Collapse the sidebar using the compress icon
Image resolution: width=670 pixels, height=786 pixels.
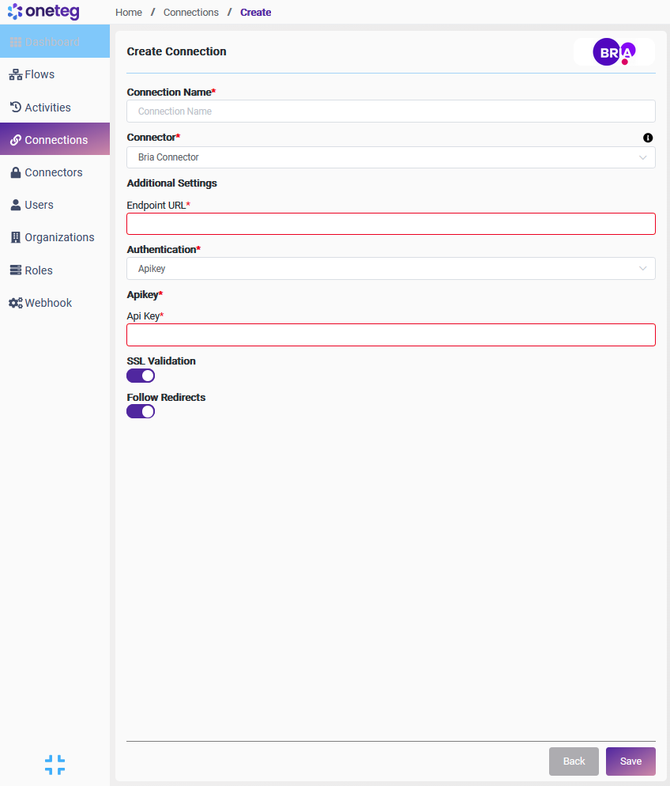coord(55,765)
